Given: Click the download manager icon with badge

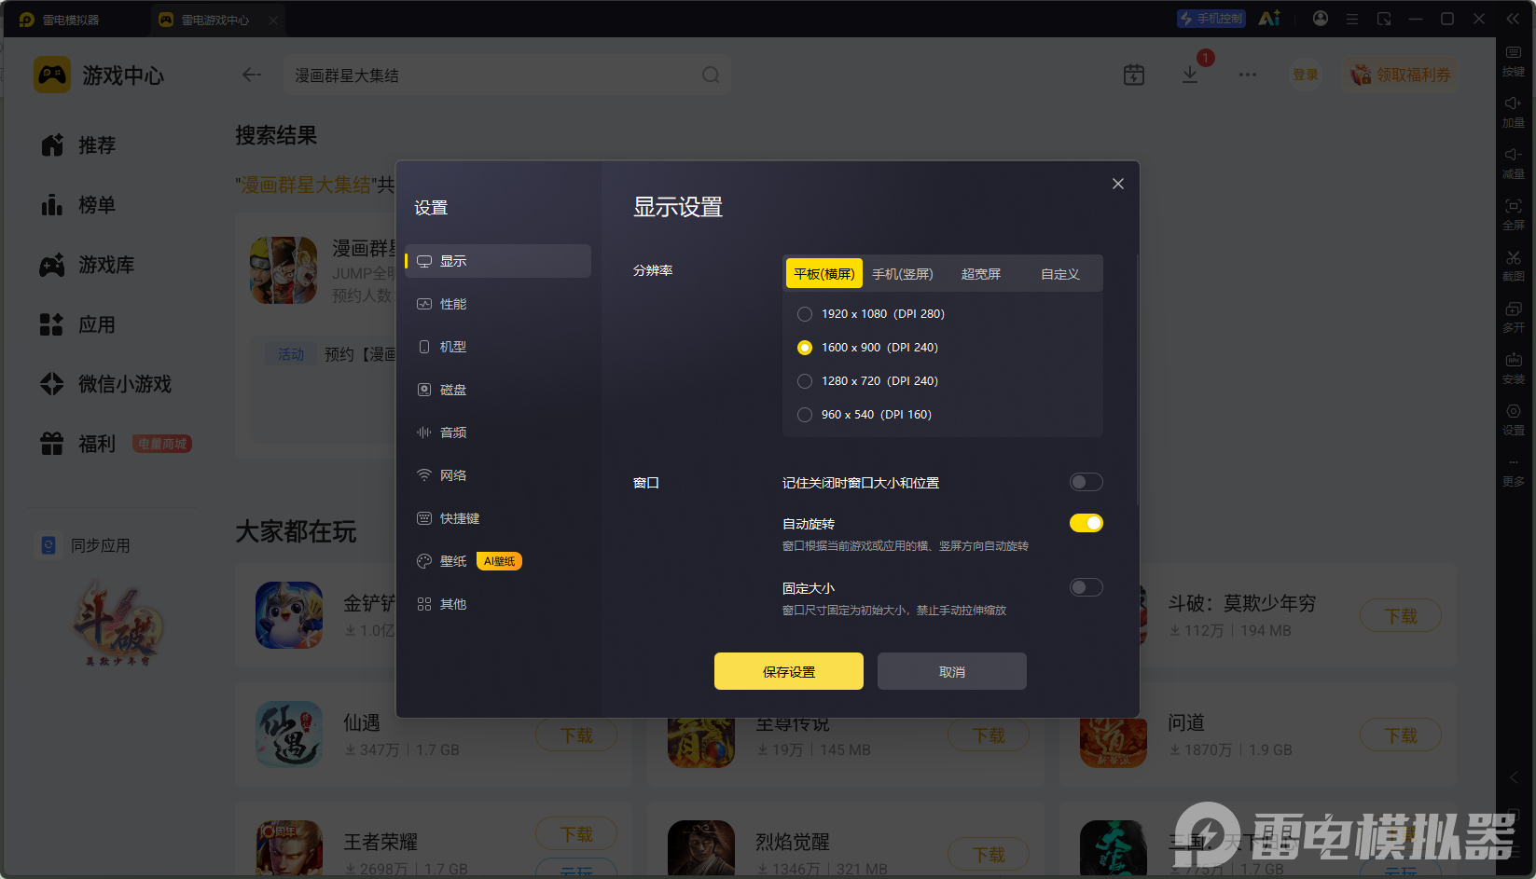Looking at the screenshot, I should pos(1190,75).
